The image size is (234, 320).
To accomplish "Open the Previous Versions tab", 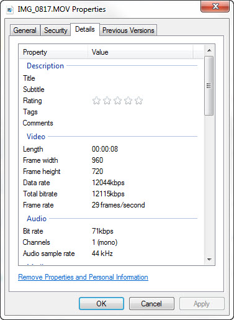I will tap(128, 30).
